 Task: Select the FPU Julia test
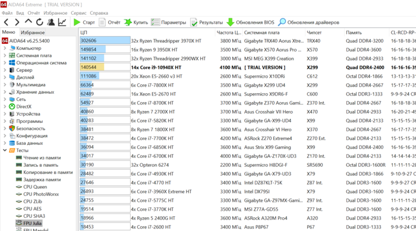pyautogui.click(x=29, y=223)
